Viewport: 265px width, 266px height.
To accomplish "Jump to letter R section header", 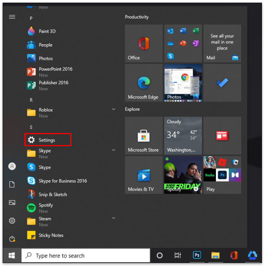I will coord(31,100).
